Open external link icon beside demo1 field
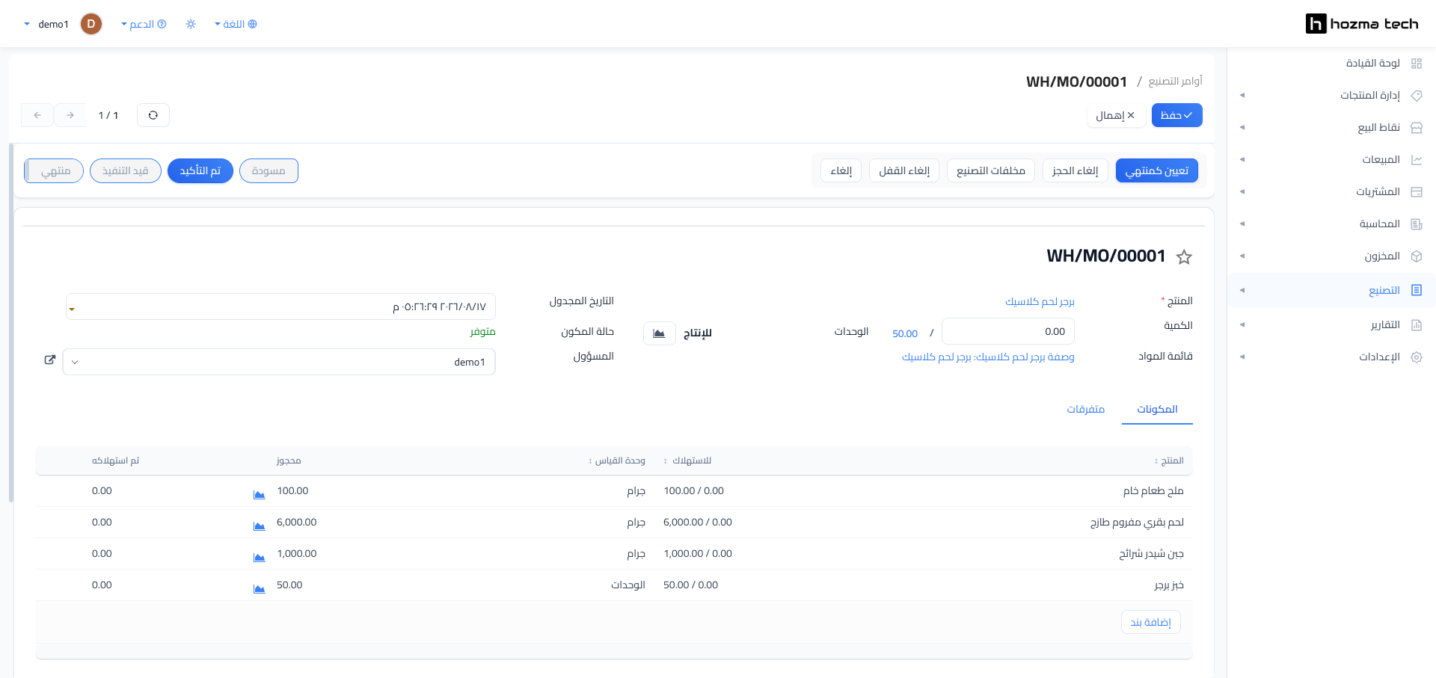This screenshot has width=1436, height=678. coord(50,360)
